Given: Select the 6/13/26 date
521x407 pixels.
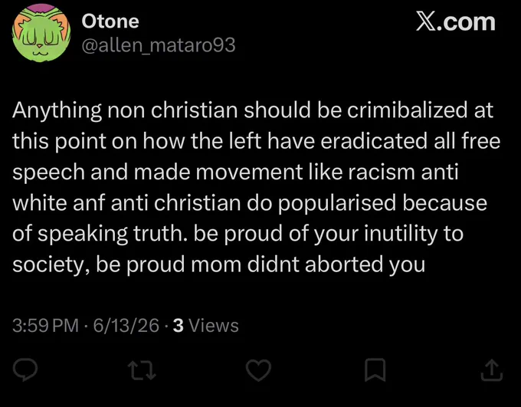Looking at the screenshot, I should tap(126, 325).
